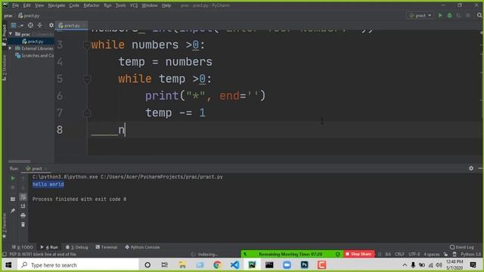Viewport: 484px width, 272px height.
Task: Click the Project view selector icon
Action: coord(14,25)
